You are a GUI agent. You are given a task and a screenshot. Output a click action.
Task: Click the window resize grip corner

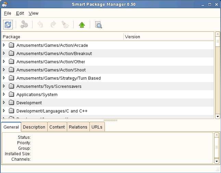[218, 170]
